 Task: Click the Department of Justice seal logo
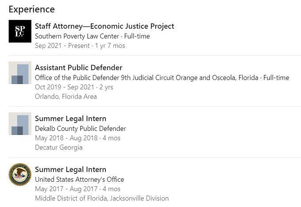20,175
